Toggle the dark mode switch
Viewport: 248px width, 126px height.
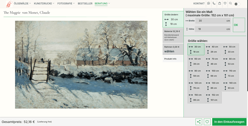coord(237,4)
